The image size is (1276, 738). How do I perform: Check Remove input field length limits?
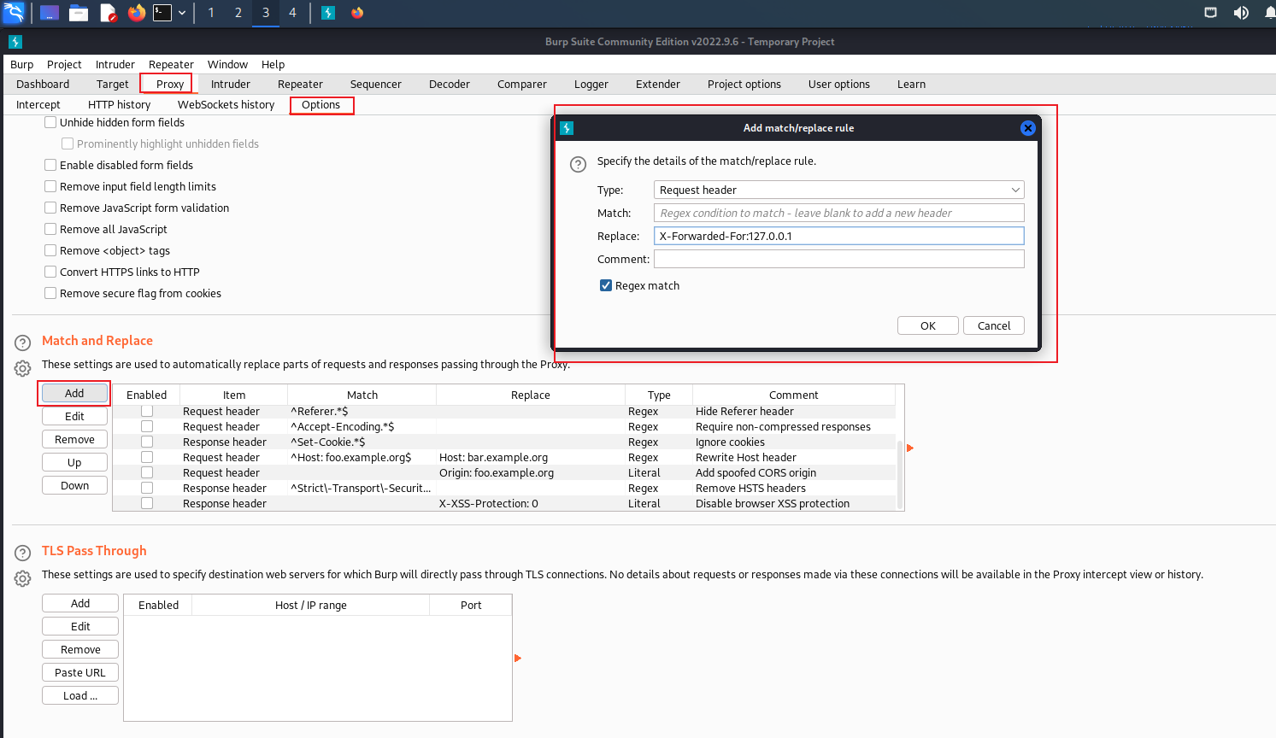50,186
